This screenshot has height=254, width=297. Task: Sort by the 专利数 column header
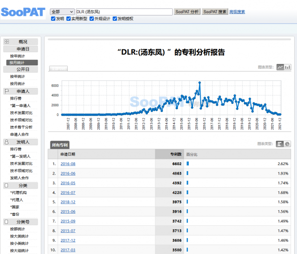tap(169, 154)
